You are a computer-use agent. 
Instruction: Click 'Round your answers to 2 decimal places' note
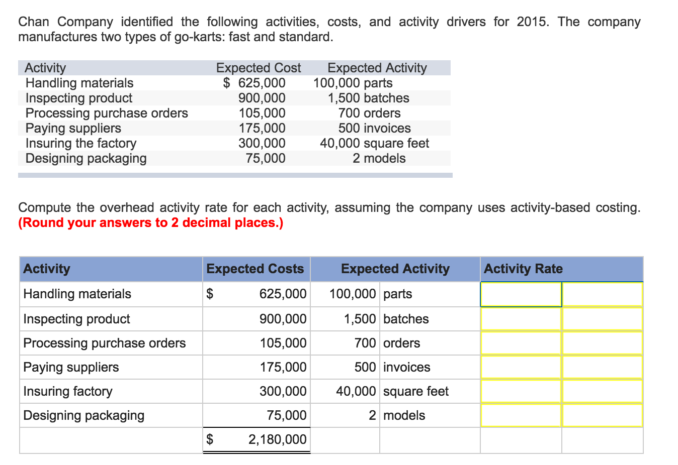click(151, 222)
